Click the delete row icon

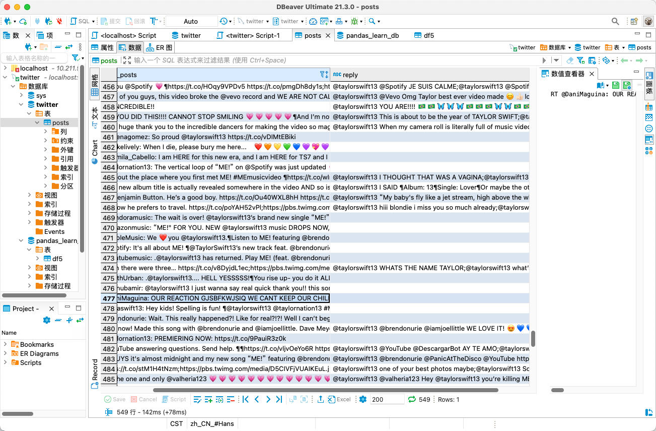231,399
